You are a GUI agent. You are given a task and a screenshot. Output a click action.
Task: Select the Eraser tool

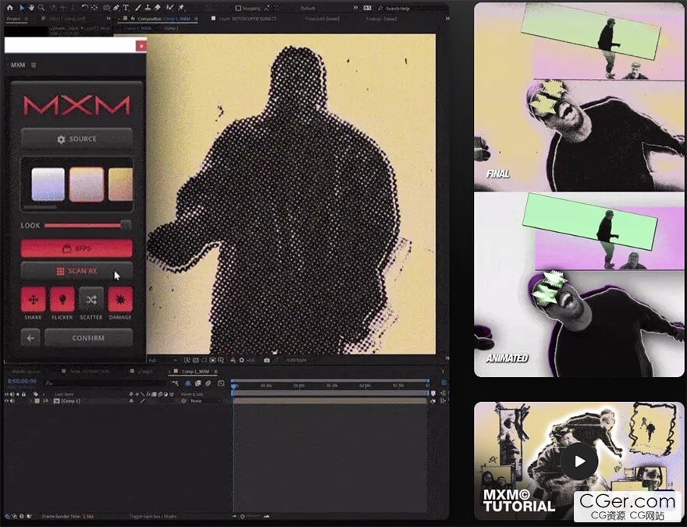[x=158, y=8]
